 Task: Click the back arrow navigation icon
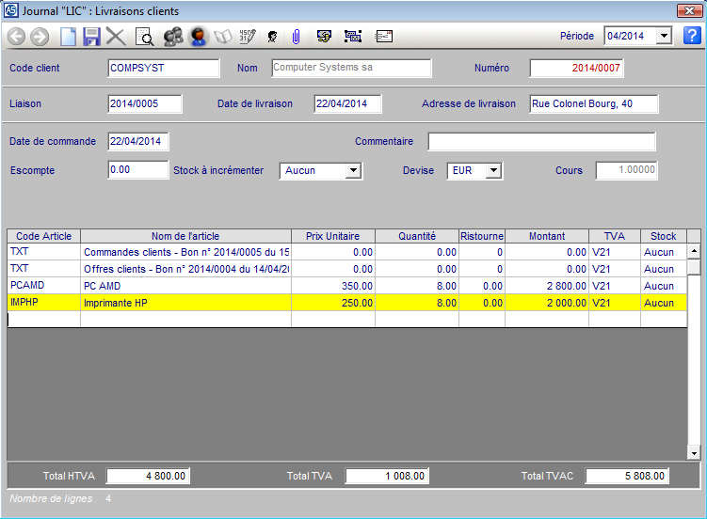[16, 37]
